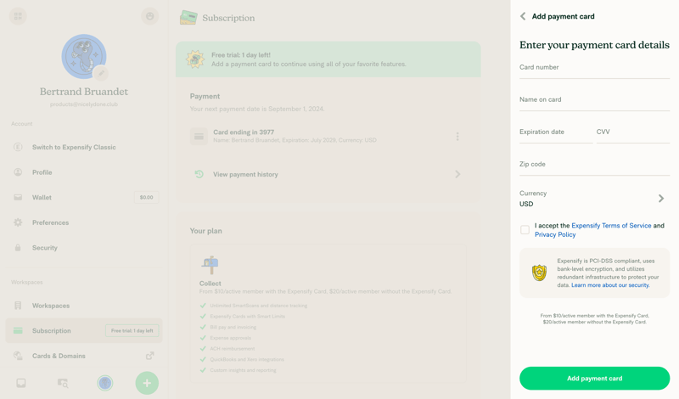Screen dimensions: 679x399
Task: Open View payment history
Action: 328,174
